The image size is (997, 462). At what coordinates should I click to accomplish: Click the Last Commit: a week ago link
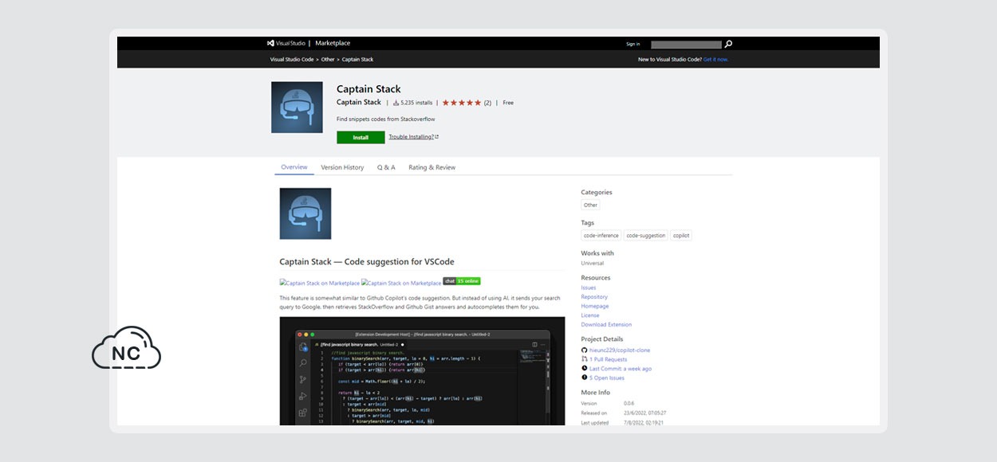click(621, 369)
